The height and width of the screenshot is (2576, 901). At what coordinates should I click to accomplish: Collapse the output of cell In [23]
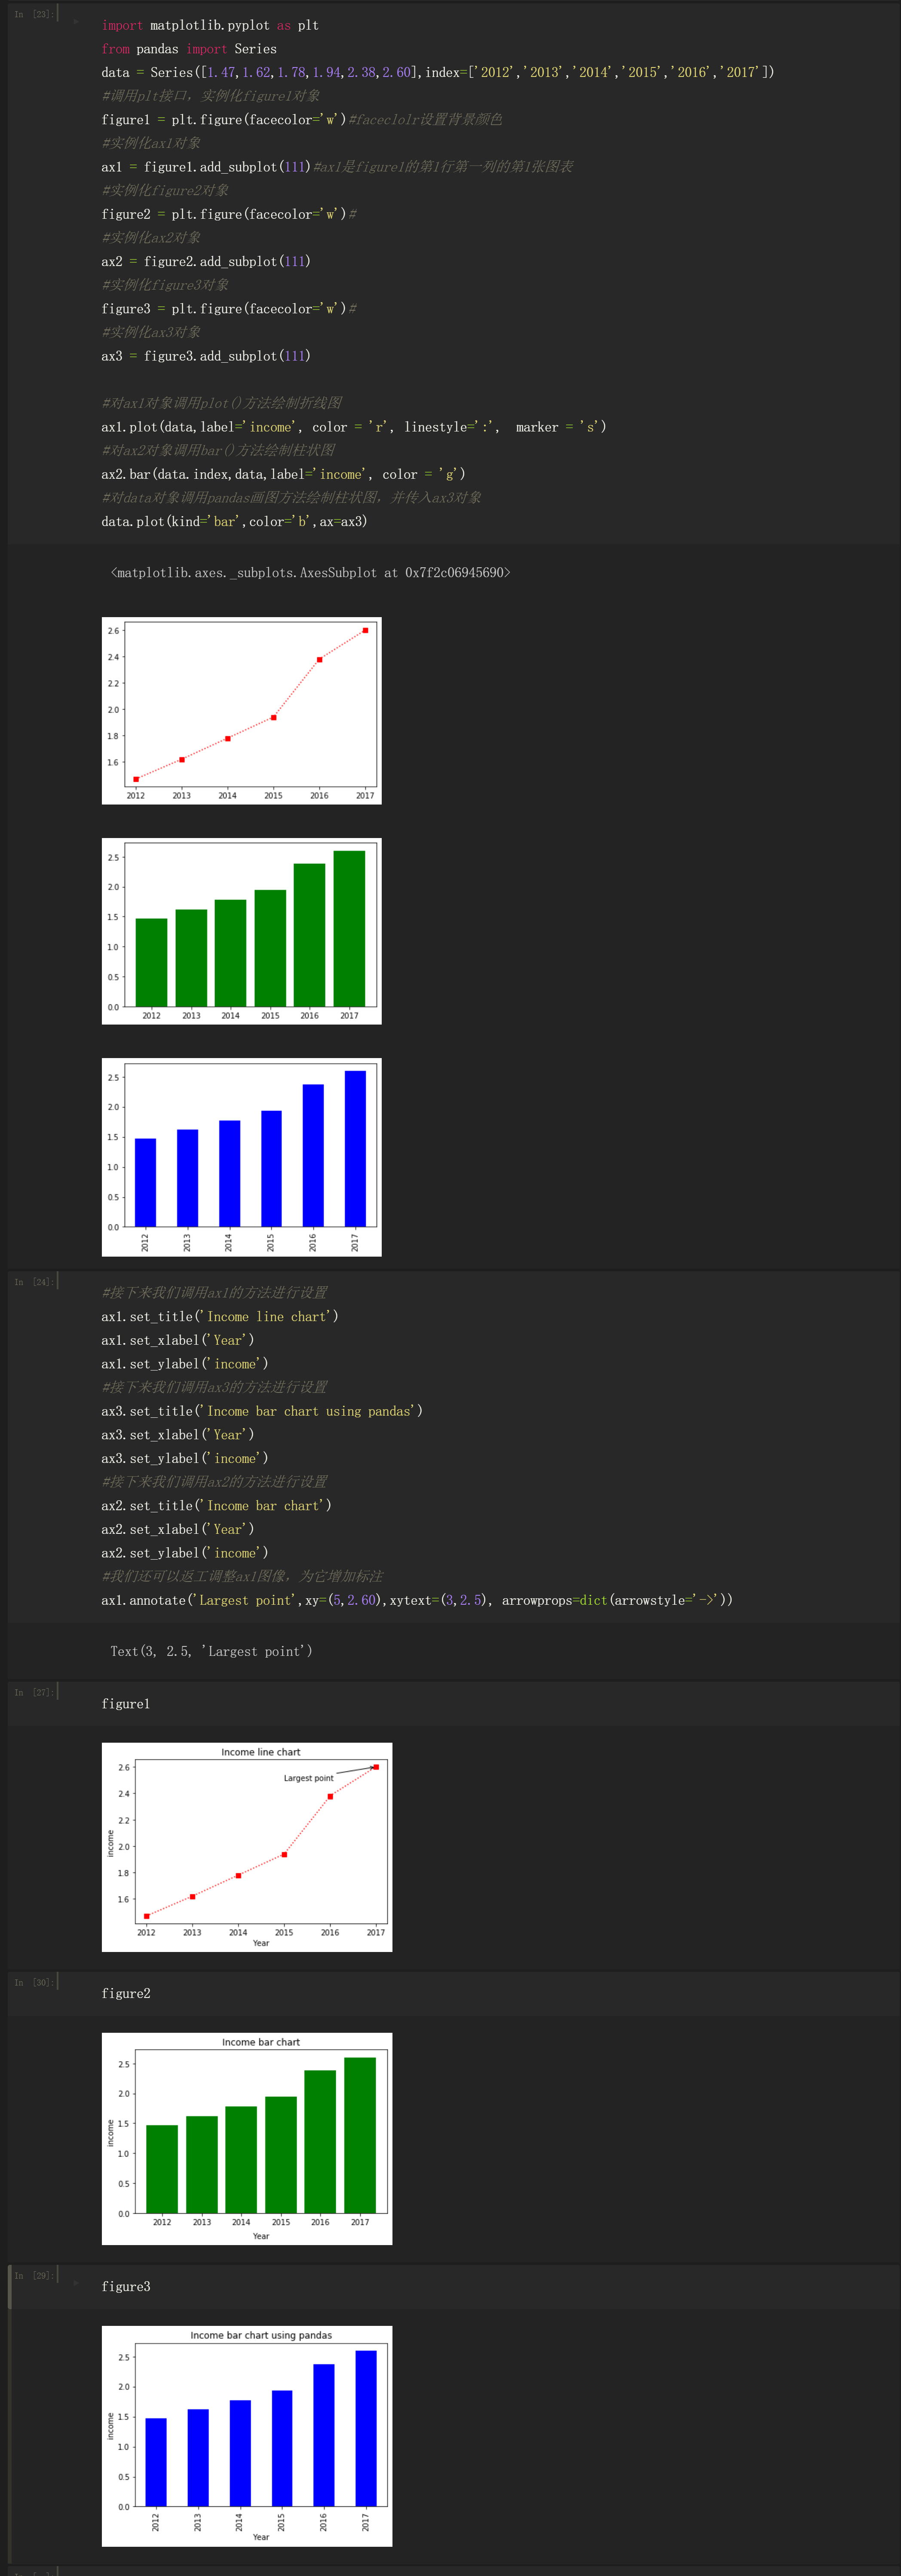(8, 900)
